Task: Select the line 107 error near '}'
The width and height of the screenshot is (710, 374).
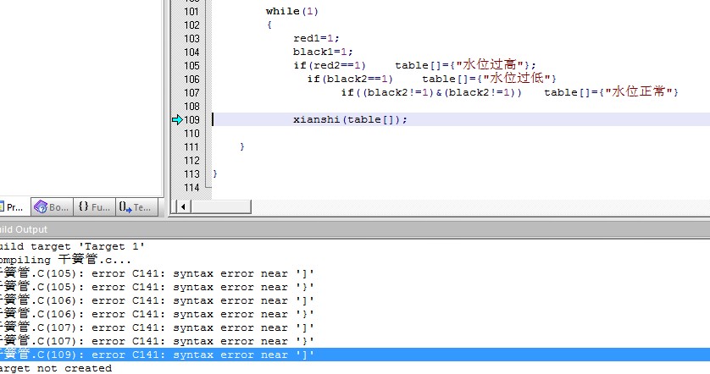Action: 156,342
